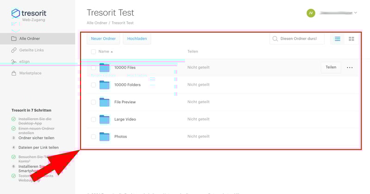370x194 pixels.
Task: Focus the Diesen Ordner durchsuchen field
Action: (x=297, y=39)
